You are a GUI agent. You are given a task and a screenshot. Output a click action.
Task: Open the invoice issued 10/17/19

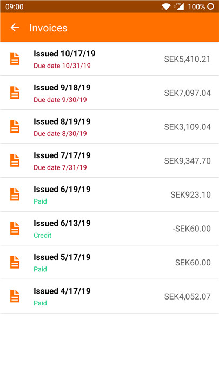[109, 59]
